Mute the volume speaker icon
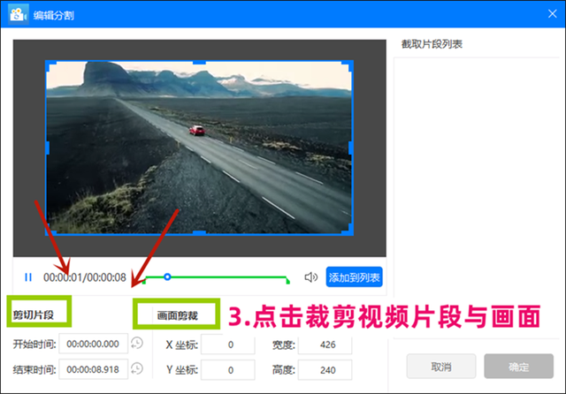Viewport: 566px width, 394px height. [310, 277]
